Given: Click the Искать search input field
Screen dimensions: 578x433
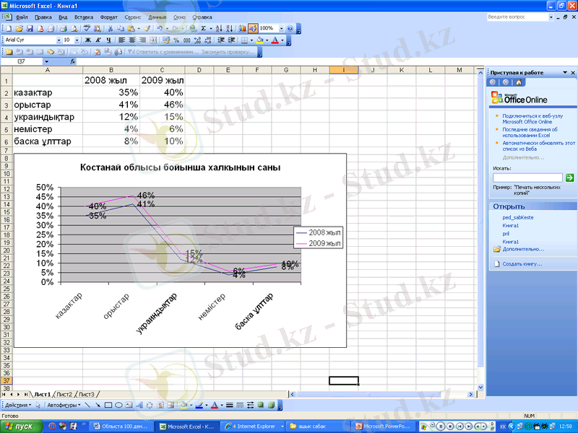Looking at the screenshot, I should (x=527, y=178).
